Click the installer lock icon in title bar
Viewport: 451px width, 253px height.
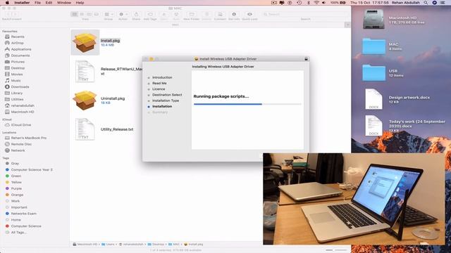306,59
